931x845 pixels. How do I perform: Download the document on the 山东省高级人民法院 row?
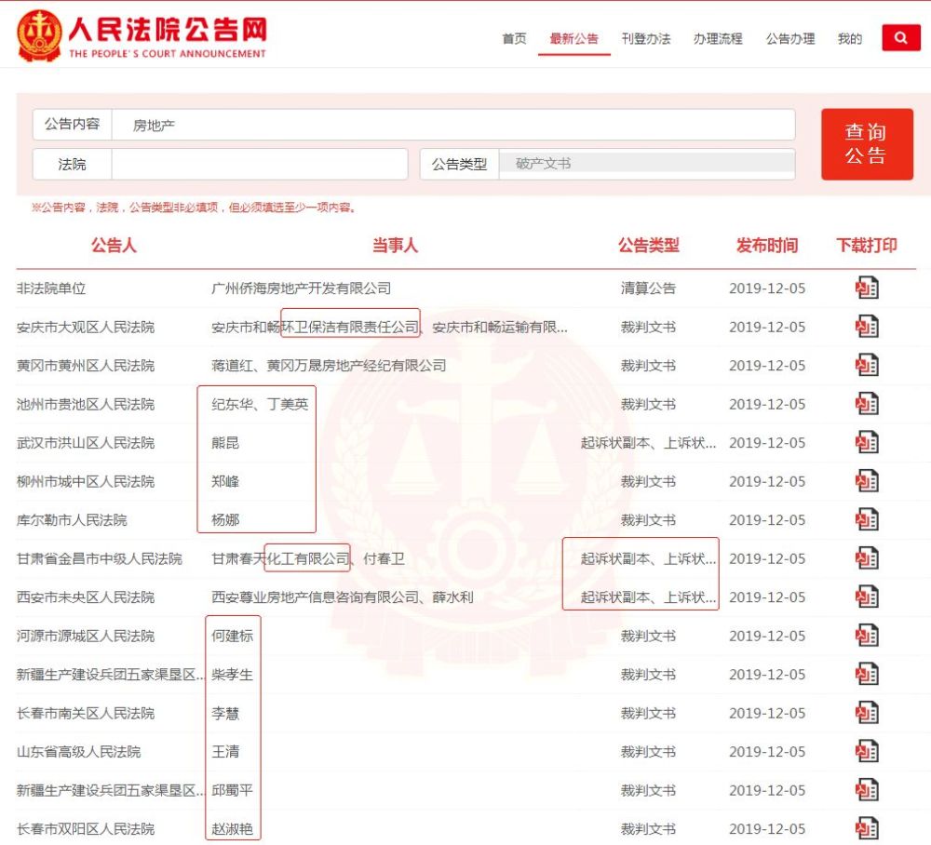pyautogui.click(x=867, y=751)
